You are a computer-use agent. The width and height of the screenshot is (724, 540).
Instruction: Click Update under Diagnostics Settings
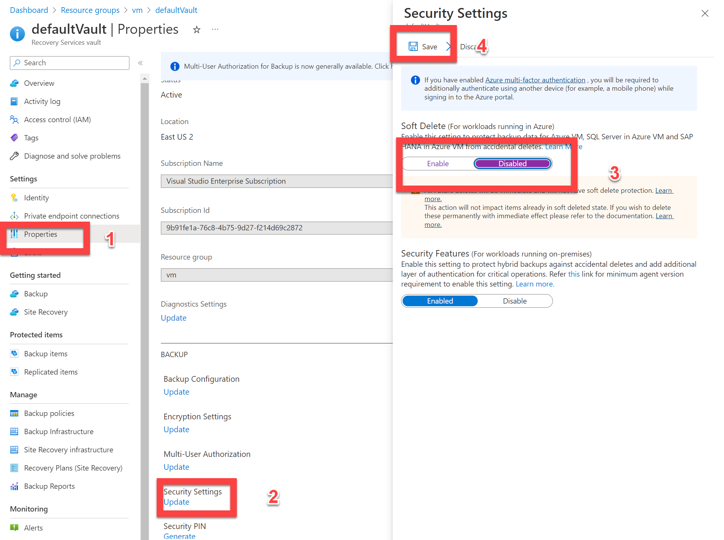point(173,318)
